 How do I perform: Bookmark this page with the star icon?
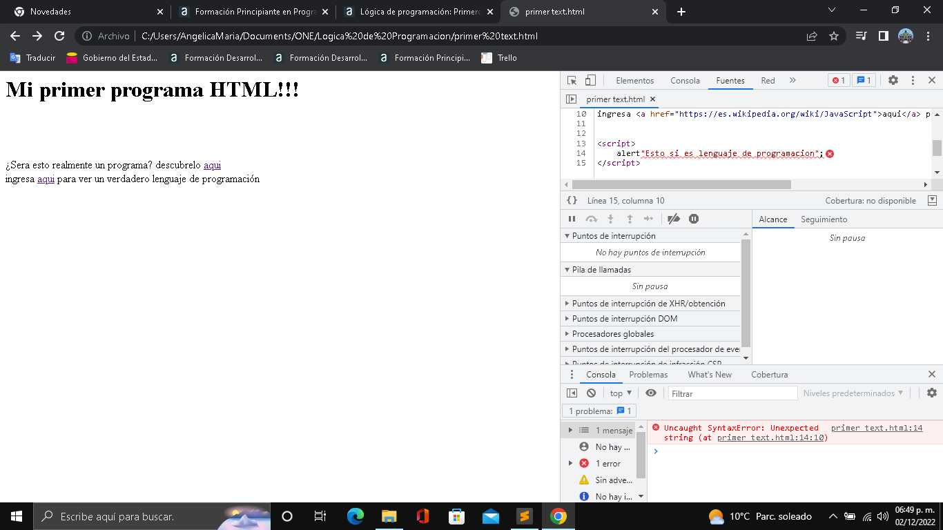(834, 36)
